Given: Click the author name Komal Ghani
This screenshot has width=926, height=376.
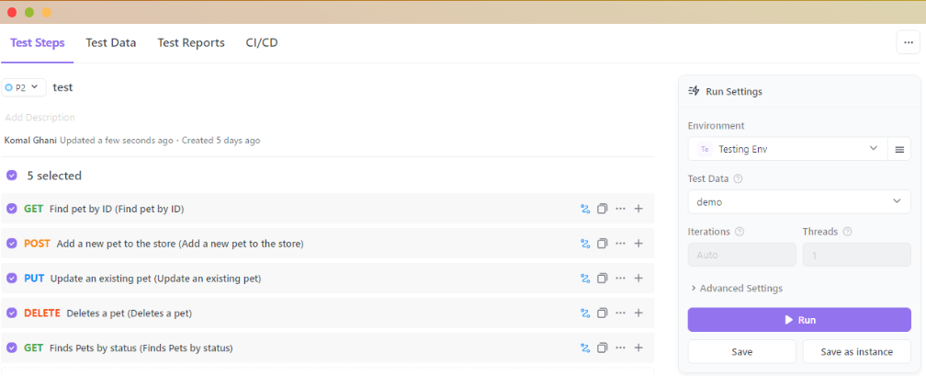Looking at the screenshot, I should click(30, 141).
